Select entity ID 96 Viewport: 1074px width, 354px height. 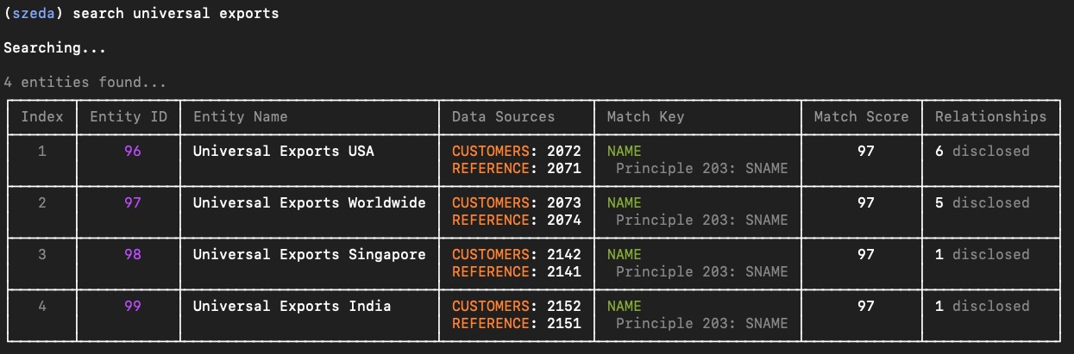(x=132, y=151)
